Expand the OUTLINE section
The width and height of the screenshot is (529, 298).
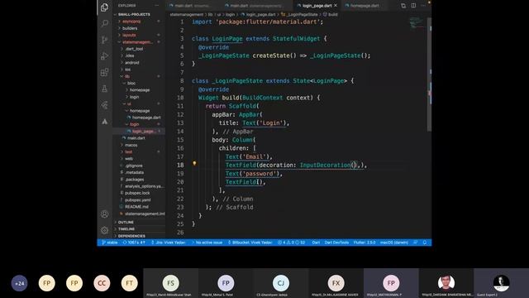point(126,222)
